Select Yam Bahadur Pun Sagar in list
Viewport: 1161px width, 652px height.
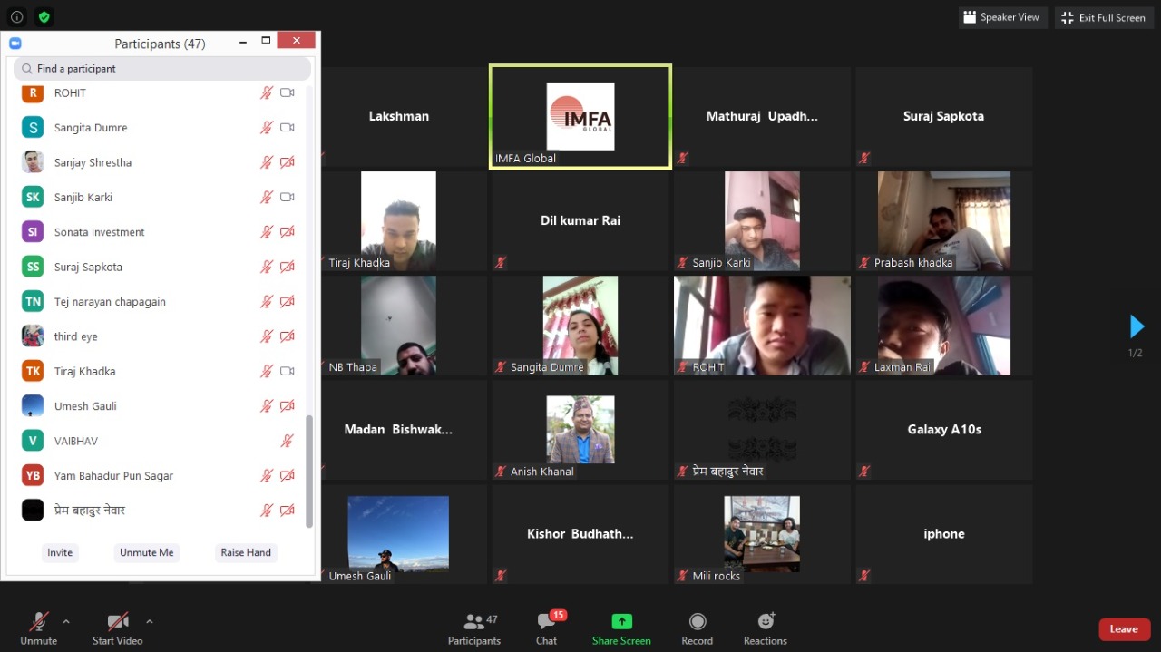pyautogui.click(x=157, y=475)
